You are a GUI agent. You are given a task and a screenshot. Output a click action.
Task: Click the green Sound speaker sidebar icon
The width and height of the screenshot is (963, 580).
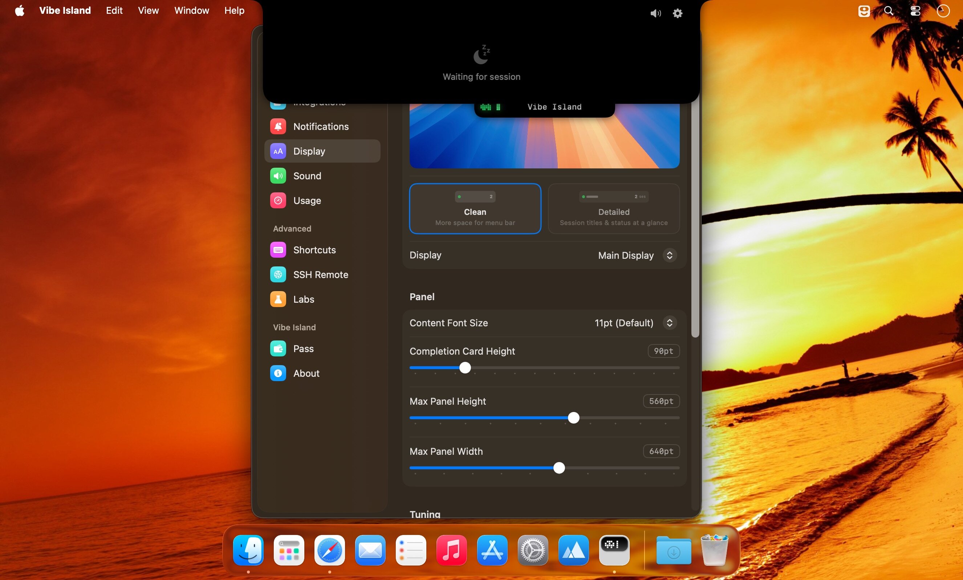[x=278, y=176]
